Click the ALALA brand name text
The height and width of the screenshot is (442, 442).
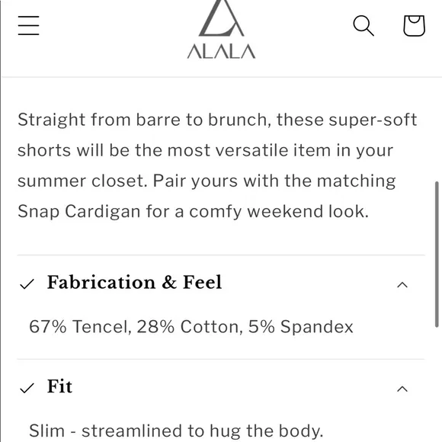click(221, 51)
